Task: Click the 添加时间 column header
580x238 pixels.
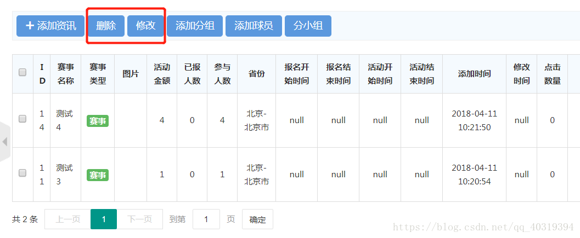Action: [x=474, y=74]
